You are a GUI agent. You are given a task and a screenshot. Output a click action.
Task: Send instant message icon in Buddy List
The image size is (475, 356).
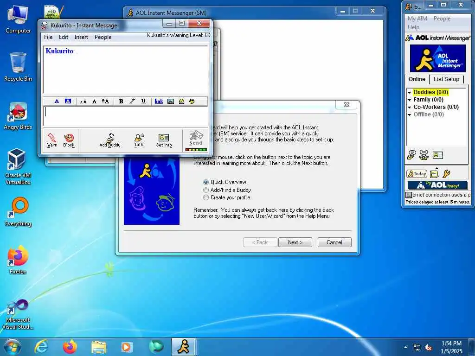[x=411, y=155]
